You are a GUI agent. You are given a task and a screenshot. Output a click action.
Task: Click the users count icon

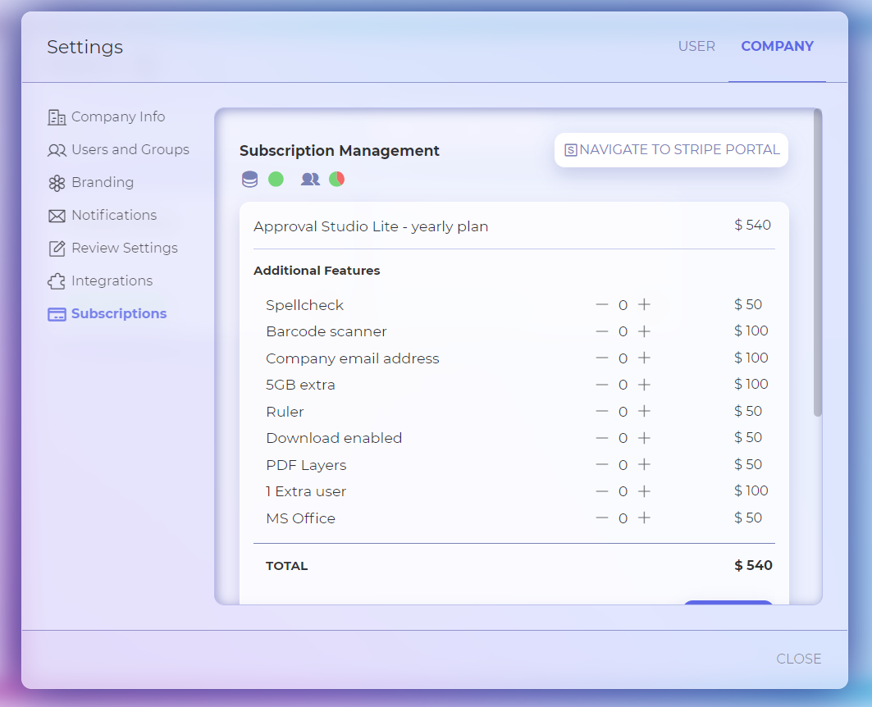tap(310, 179)
